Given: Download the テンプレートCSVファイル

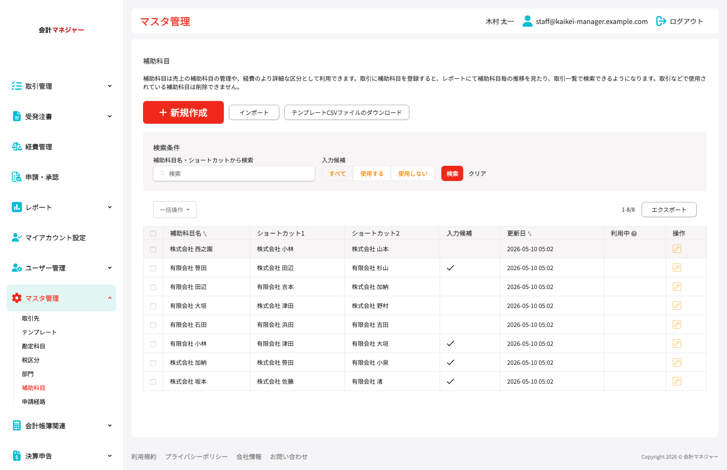Looking at the screenshot, I should click(x=347, y=112).
